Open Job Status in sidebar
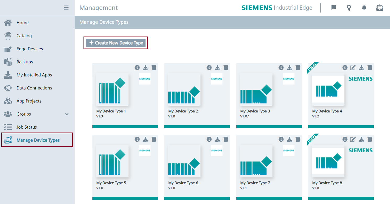The image size is (390, 204). pyautogui.click(x=37, y=127)
